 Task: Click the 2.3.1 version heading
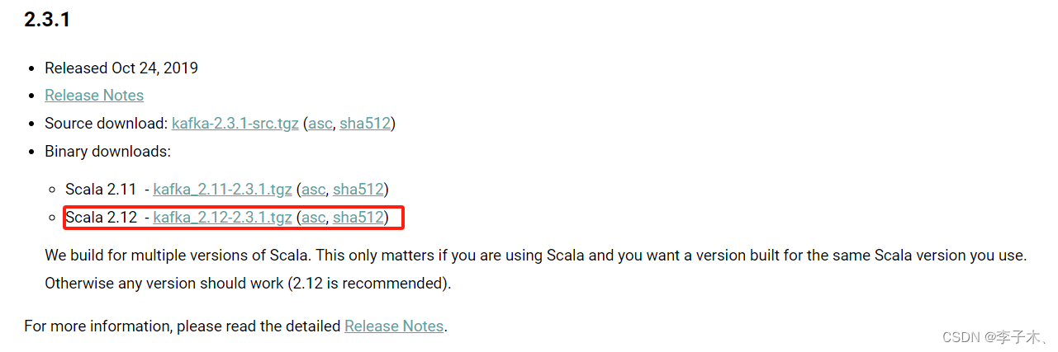[47, 20]
